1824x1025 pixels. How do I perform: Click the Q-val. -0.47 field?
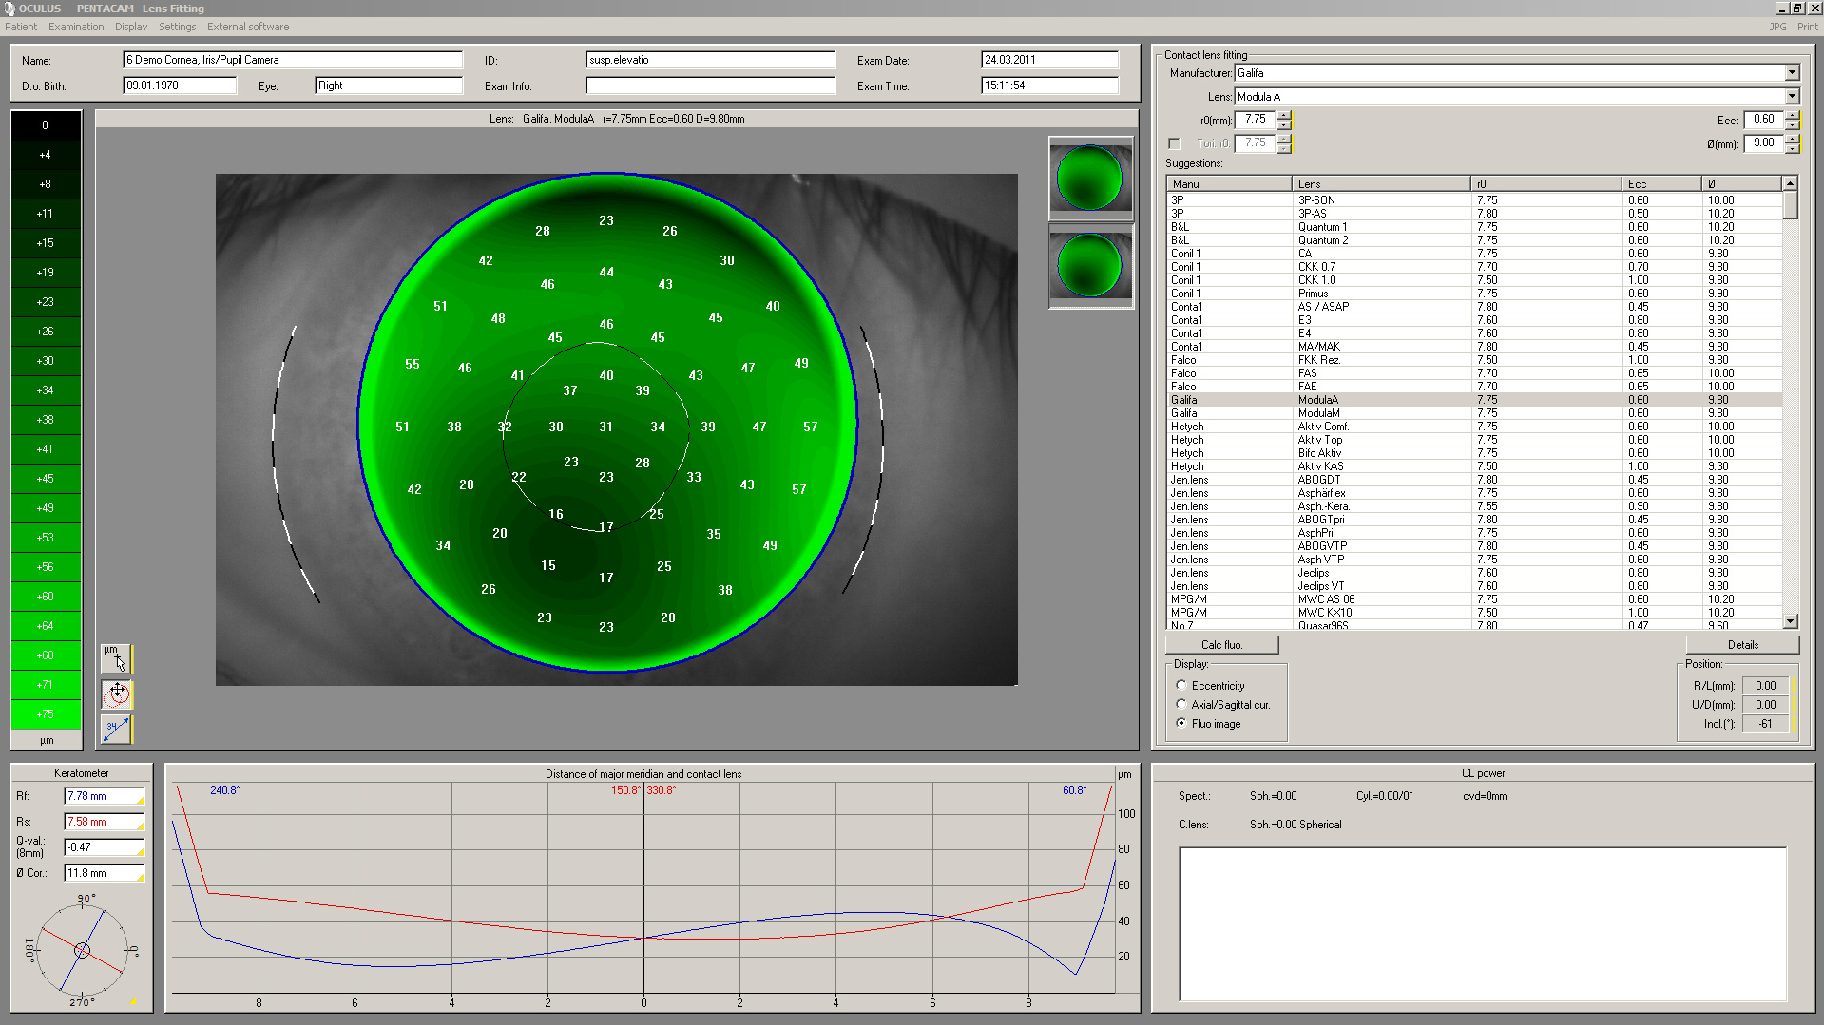coord(105,847)
